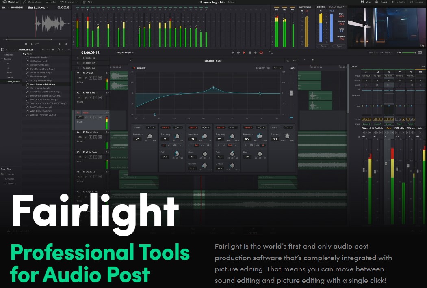This screenshot has width=427, height=288.
Task: Open Band 3 filter shape dropdown
Action: pos(205,127)
